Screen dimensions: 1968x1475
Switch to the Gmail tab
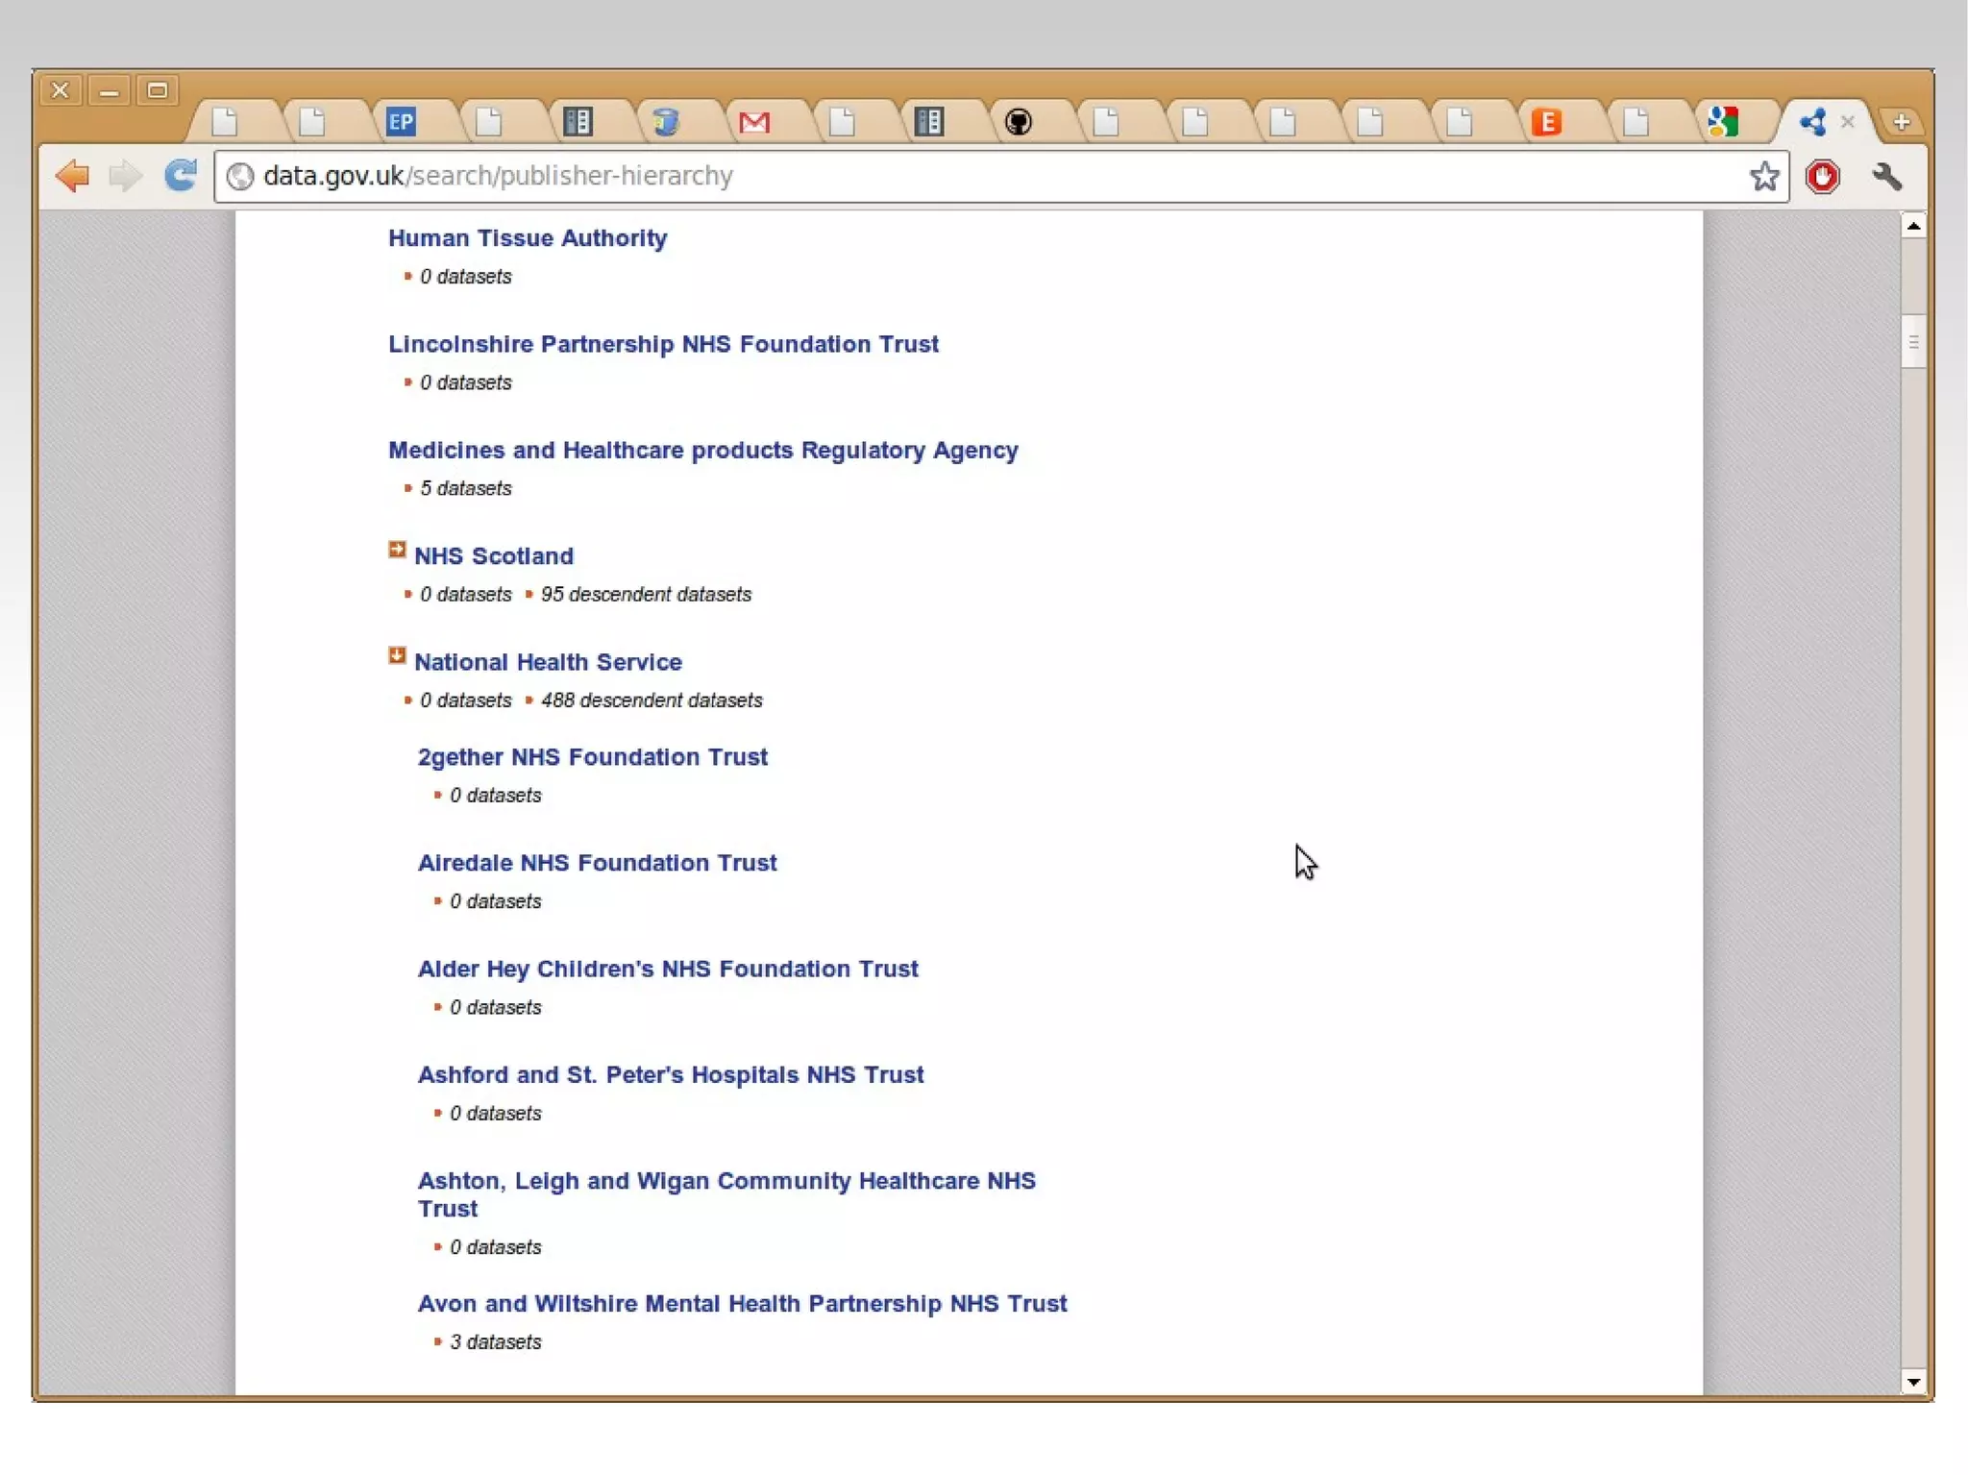tap(754, 122)
